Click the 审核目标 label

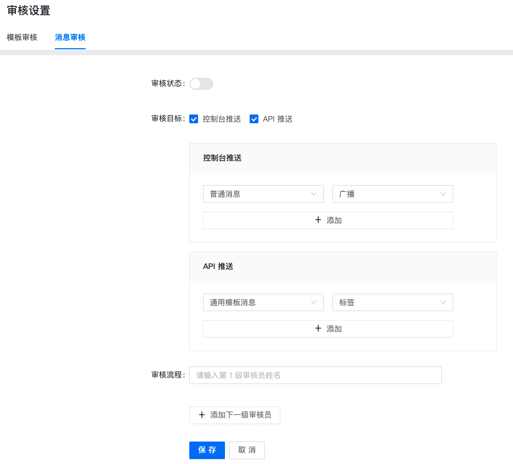(x=168, y=119)
